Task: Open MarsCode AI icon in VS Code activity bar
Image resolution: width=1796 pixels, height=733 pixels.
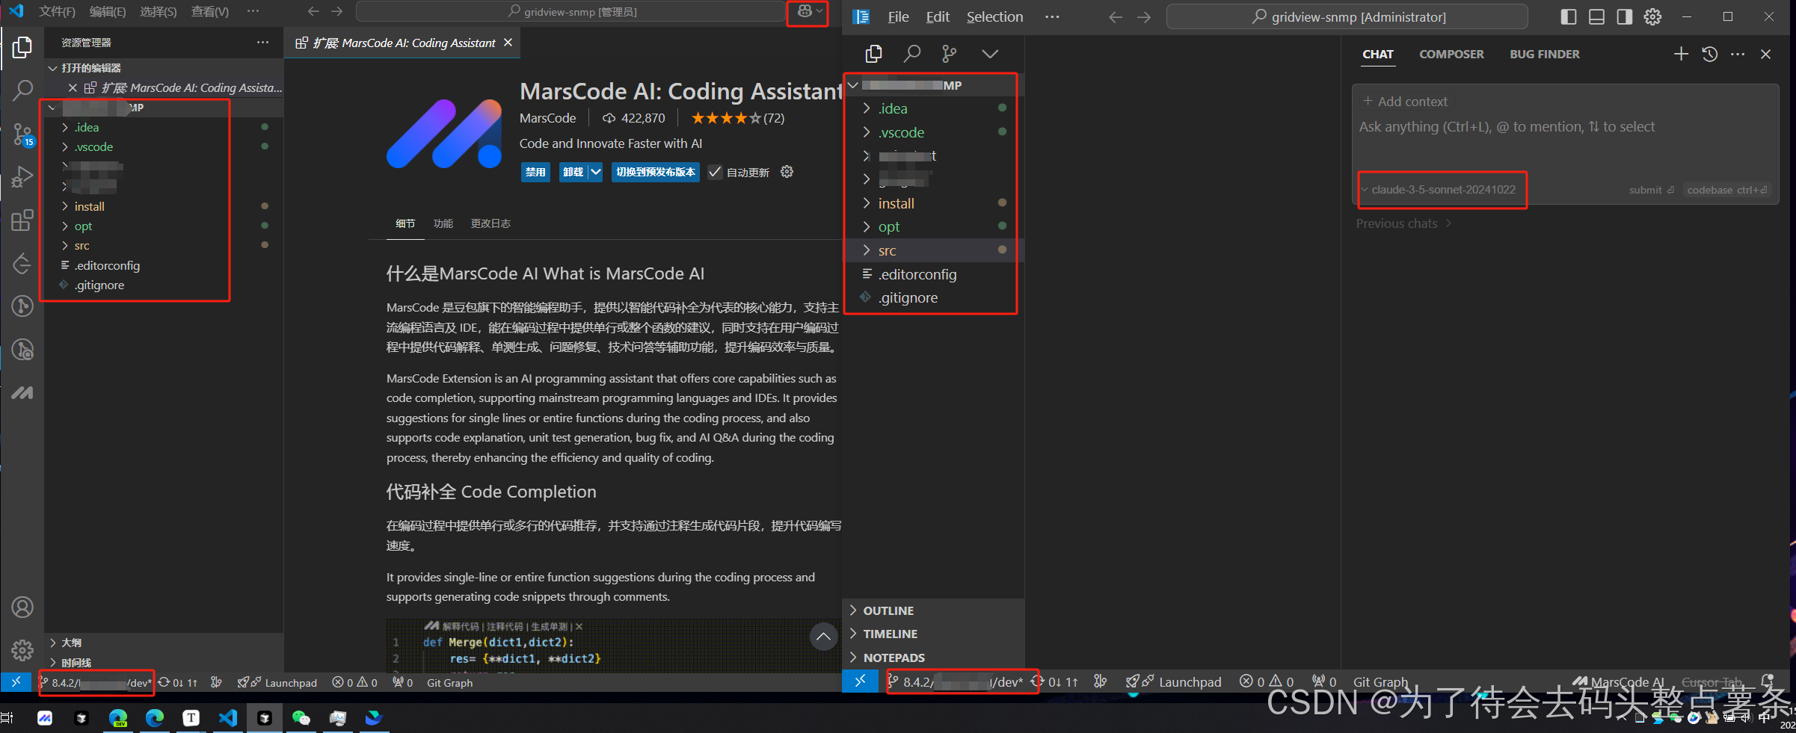Action: 22,392
